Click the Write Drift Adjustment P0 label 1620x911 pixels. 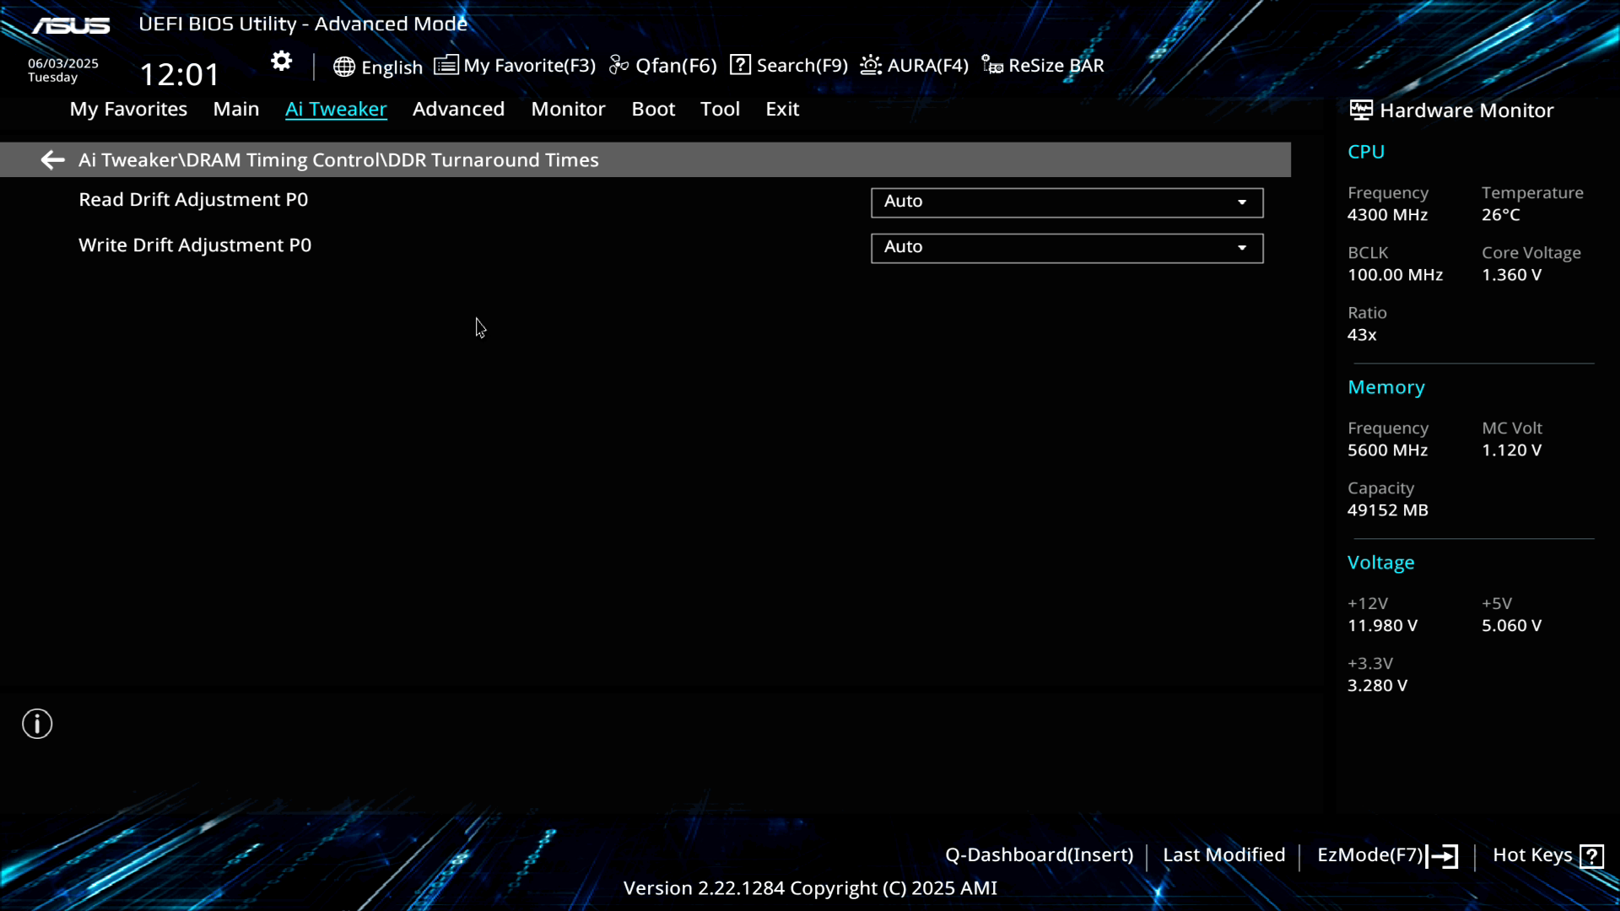coord(195,245)
